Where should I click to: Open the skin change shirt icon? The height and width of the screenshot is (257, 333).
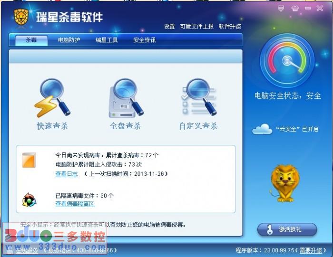pyautogui.click(x=295, y=9)
